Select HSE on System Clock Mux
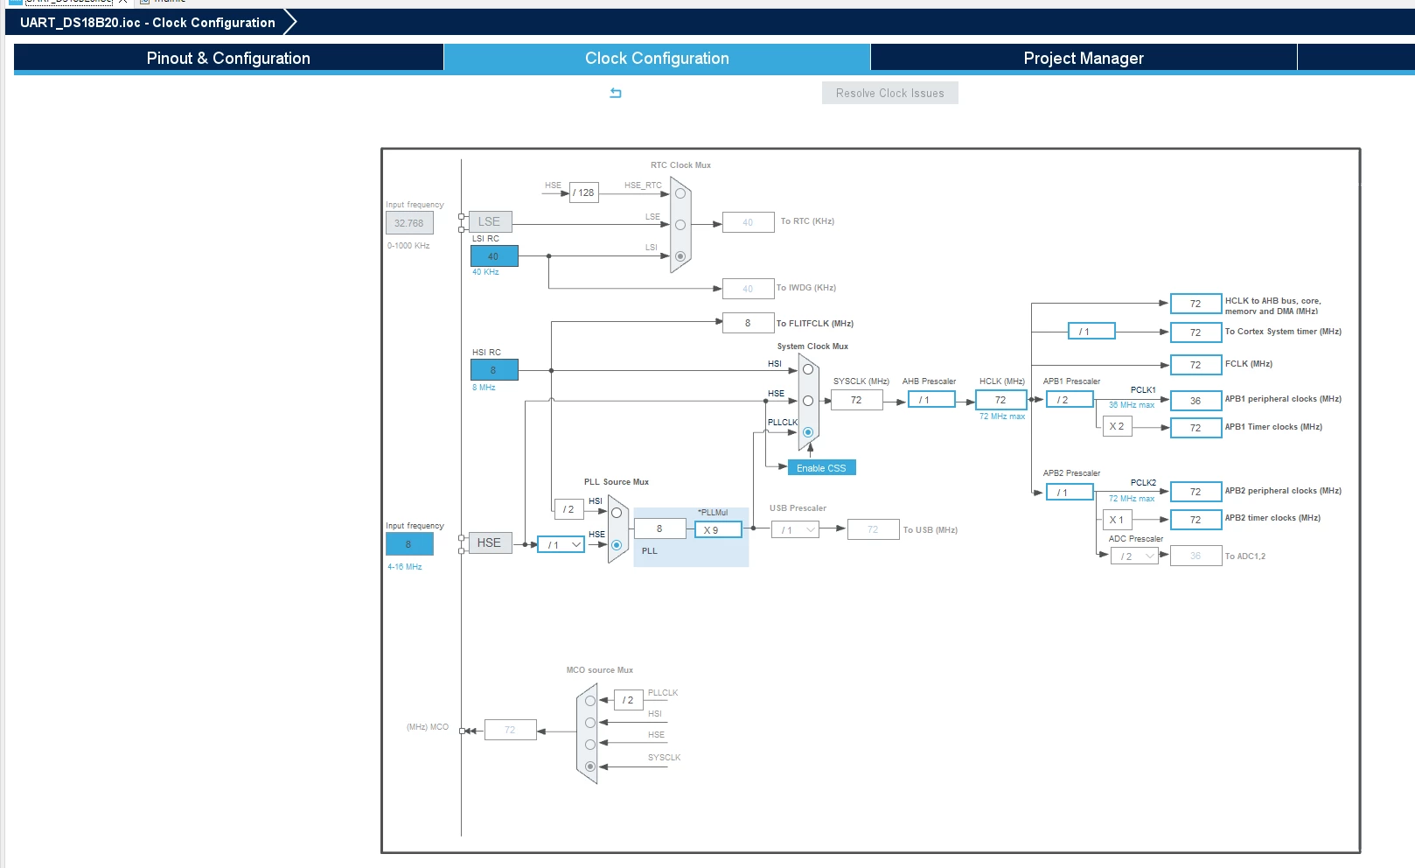 [x=808, y=401]
